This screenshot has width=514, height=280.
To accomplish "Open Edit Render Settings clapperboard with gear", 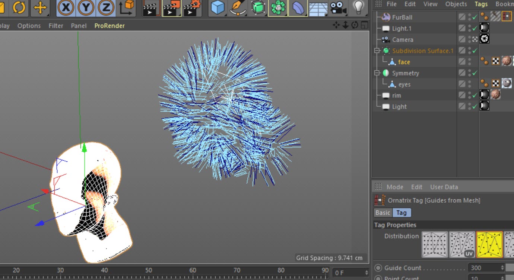I will click(192, 8).
